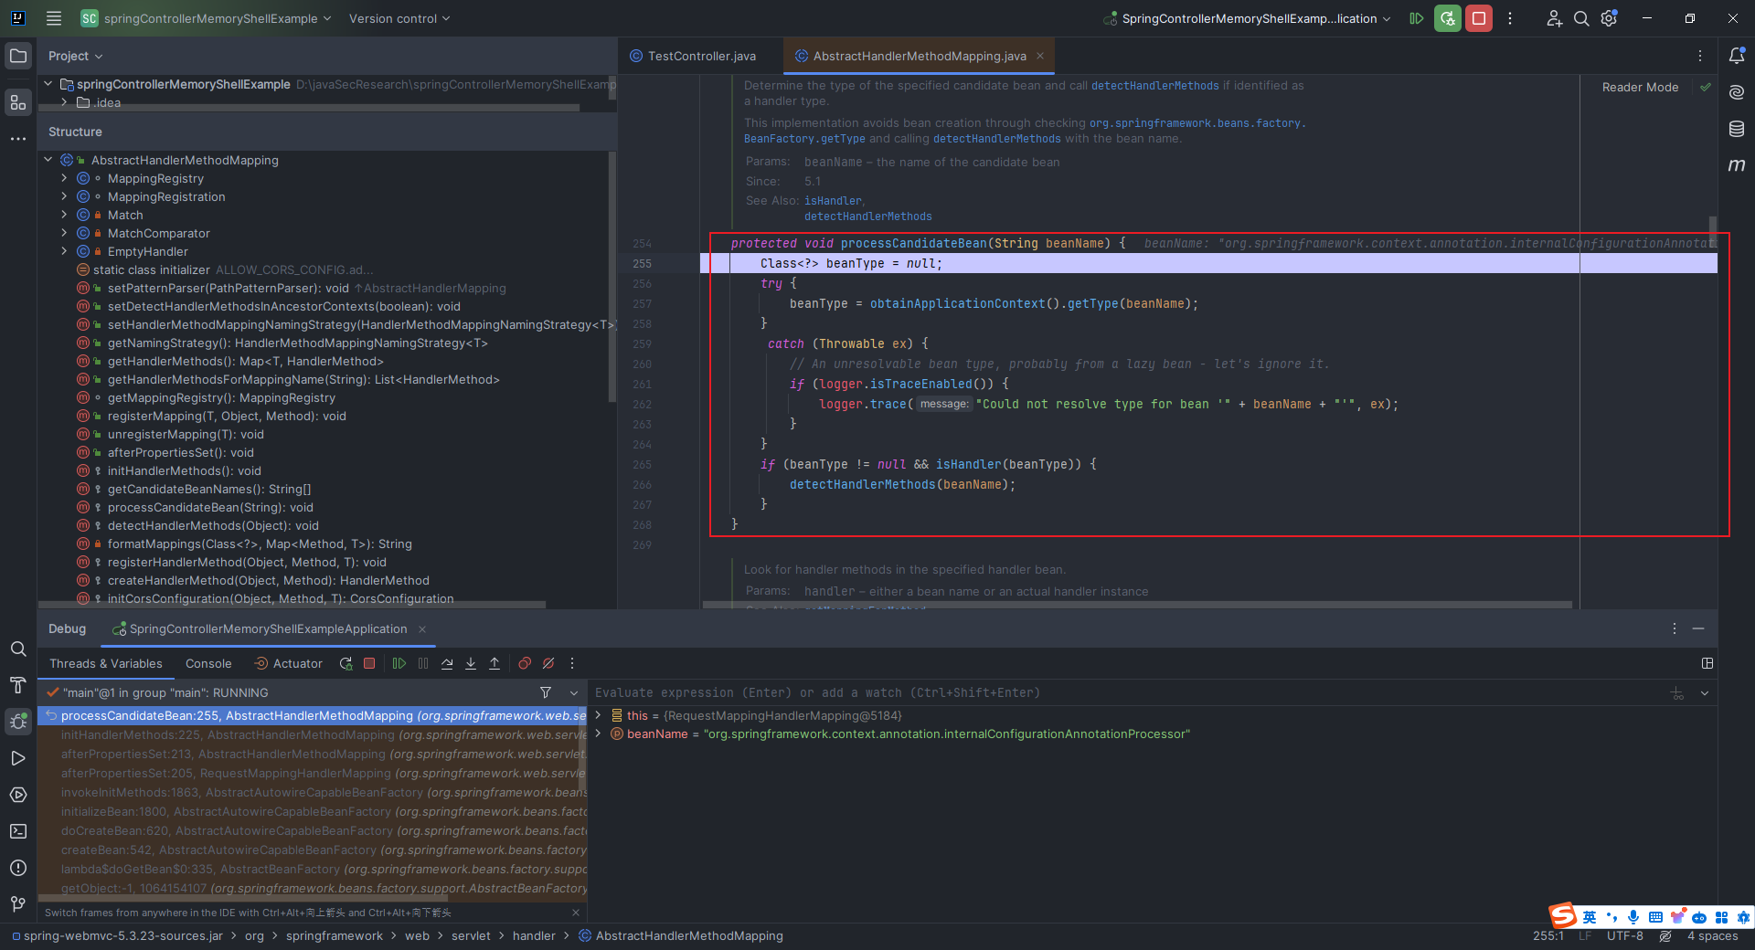Click servlet in the breadcrumb bar
The height and width of the screenshot is (950, 1755).
click(x=471, y=936)
